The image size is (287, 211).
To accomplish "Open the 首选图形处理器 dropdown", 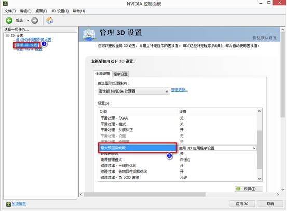I will (133, 91).
